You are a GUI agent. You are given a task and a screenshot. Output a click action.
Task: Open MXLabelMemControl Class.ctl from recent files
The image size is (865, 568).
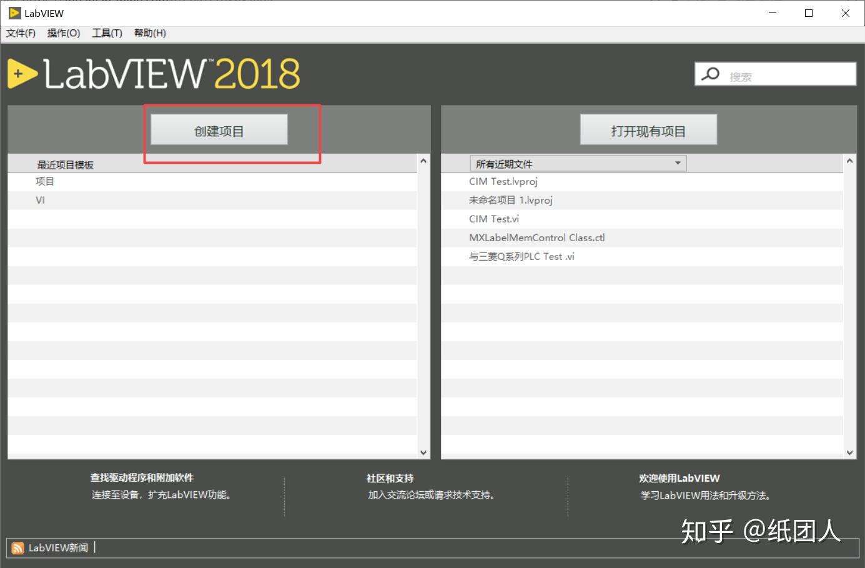coord(537,237)
